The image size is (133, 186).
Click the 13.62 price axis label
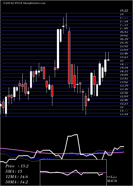pyautogui.click(x=124, y=82)
